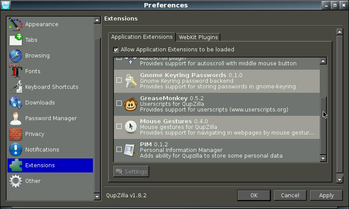This screenshot has width=349, height=209.
Task: Open the Password Manager section
Action: pos(50,118)
